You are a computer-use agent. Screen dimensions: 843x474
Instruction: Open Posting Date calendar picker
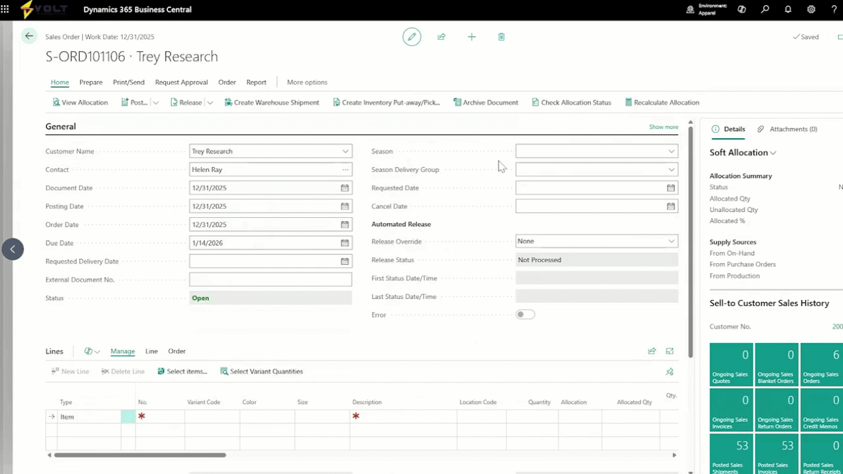[x=345, y=206]
